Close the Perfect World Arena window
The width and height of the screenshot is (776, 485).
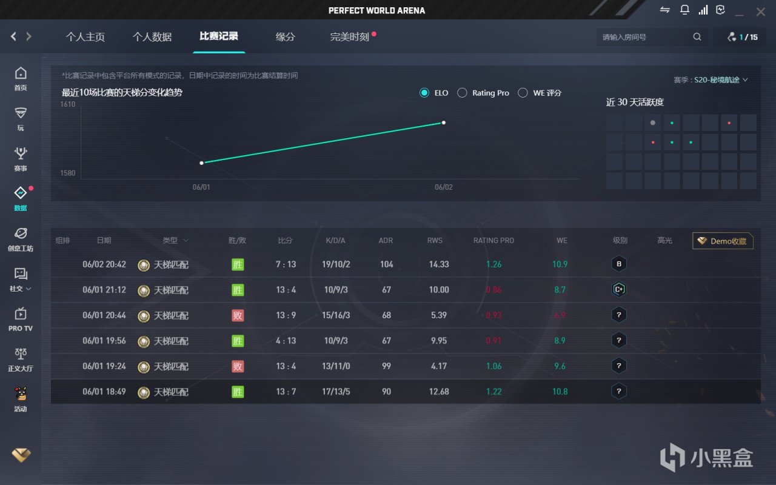pyautogui.click(x=760, y=11)
